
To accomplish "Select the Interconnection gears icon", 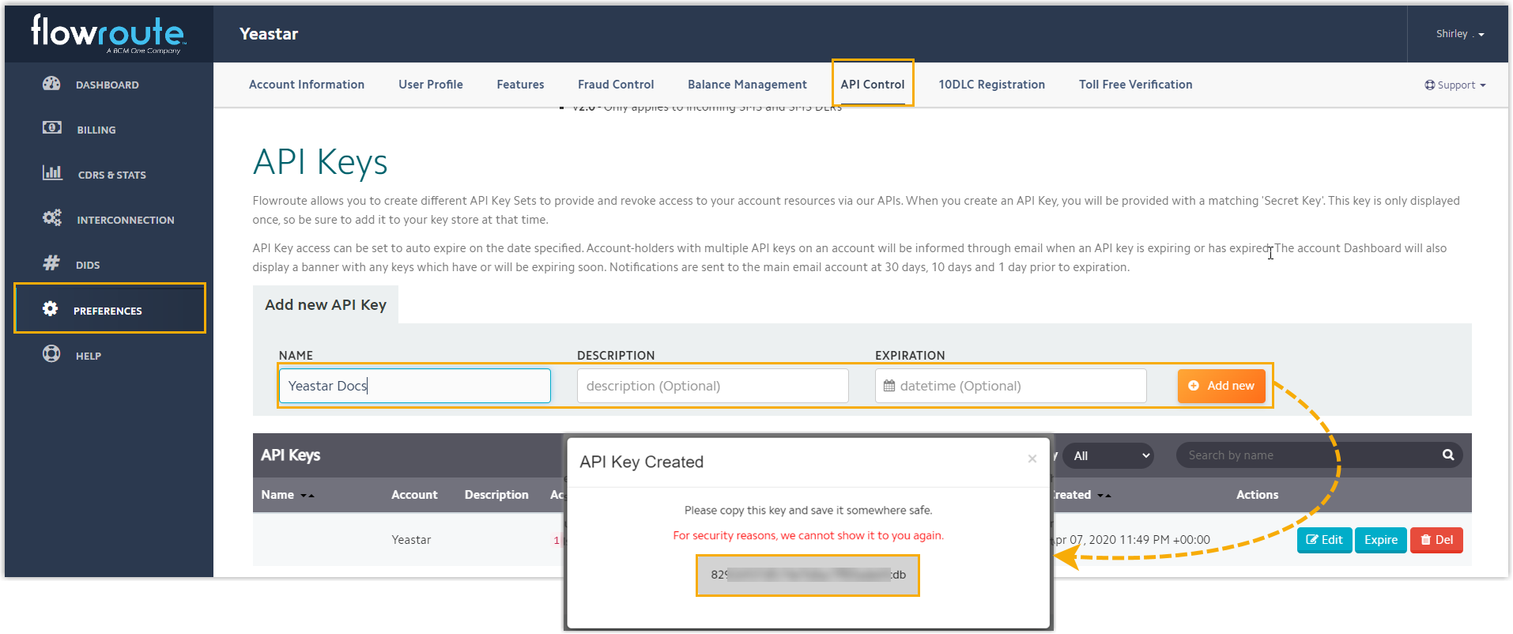I will [51, 218].
